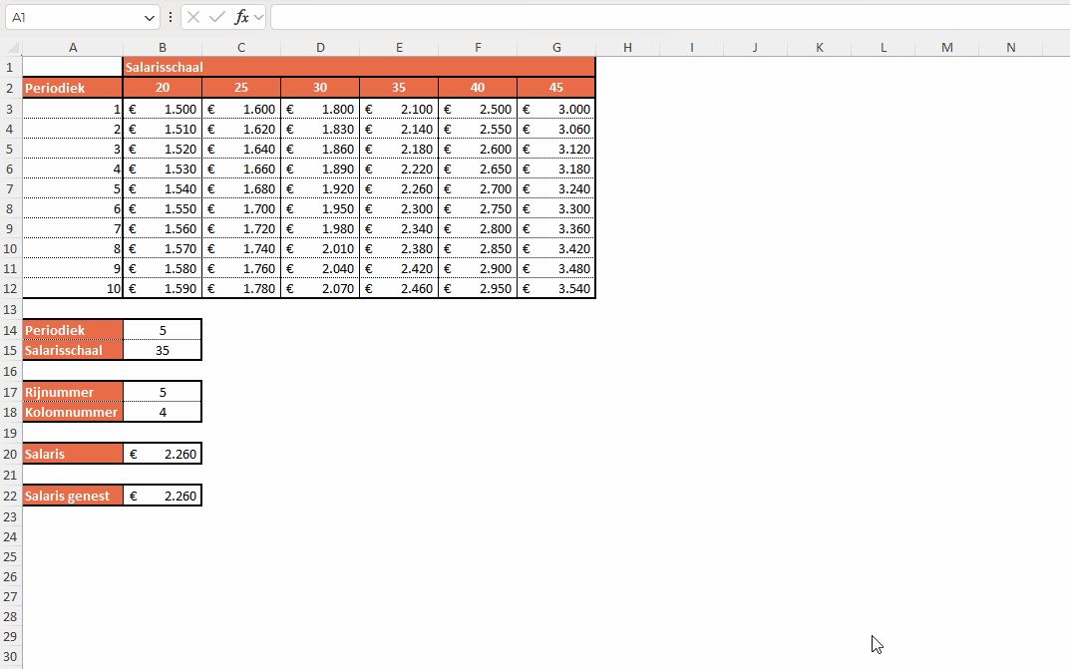The image size is (1070, 669).
Task: Select row 13 header
Action: click(x=11, y=309)
